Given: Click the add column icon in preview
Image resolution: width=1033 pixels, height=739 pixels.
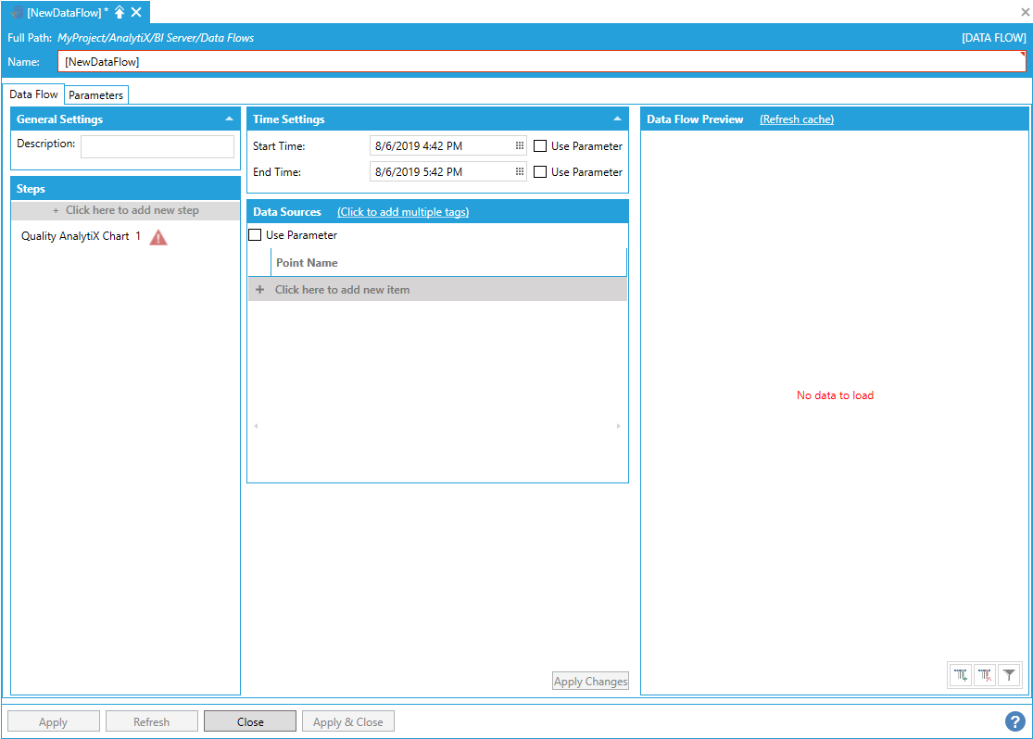Looking at the screenshot, I should tap(962, 676).
